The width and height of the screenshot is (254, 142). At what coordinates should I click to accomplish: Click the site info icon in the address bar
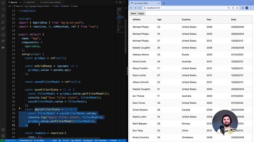pyautogui.click(x=145, y=8)
